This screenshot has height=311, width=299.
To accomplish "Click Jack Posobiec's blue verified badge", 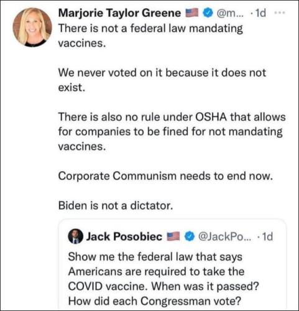I will click(190, 236).
